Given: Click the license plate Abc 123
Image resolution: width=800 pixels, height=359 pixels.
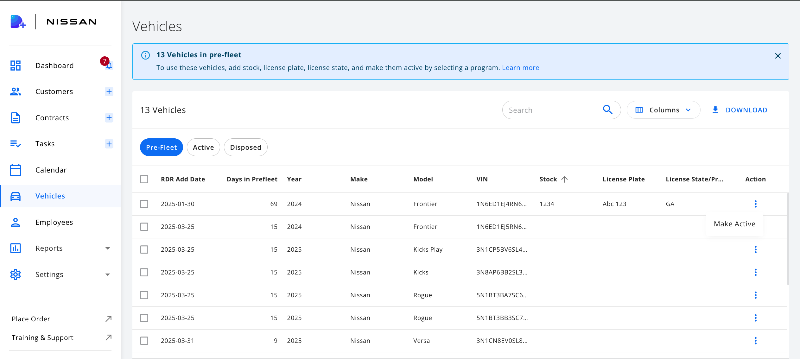Looking at the screenshot, I should 614,204.
